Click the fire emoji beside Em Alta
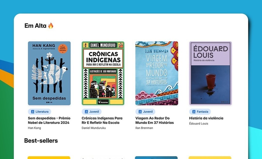The image size is (262, 159). pyautogui.click(x=51, y=26)
